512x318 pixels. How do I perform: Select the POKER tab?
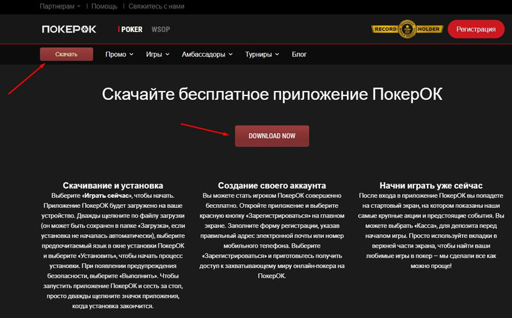pos(131,29)
